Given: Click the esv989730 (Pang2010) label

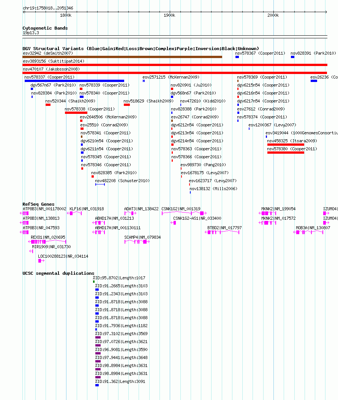Looking at the screenshot, I should point(203,165).
